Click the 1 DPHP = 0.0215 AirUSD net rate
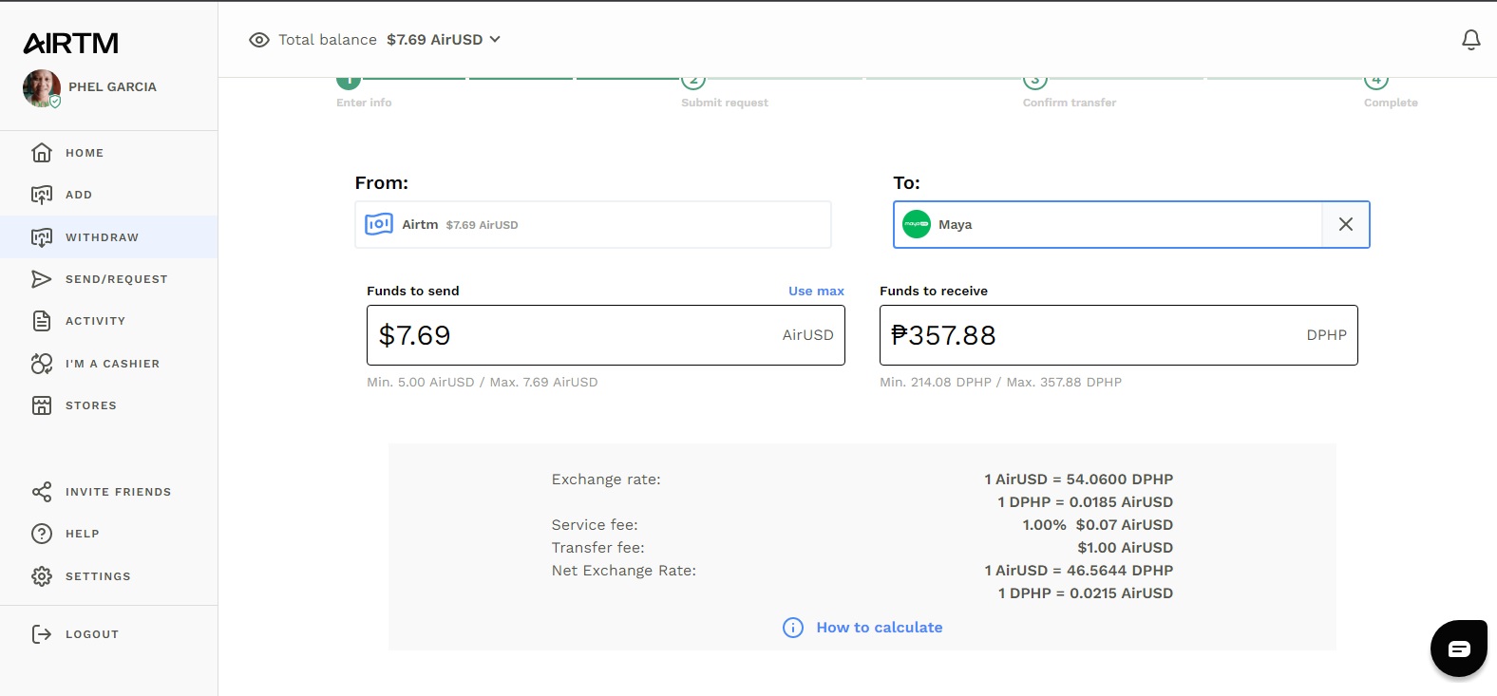The image size is (1497, 696). point(1086,593)
